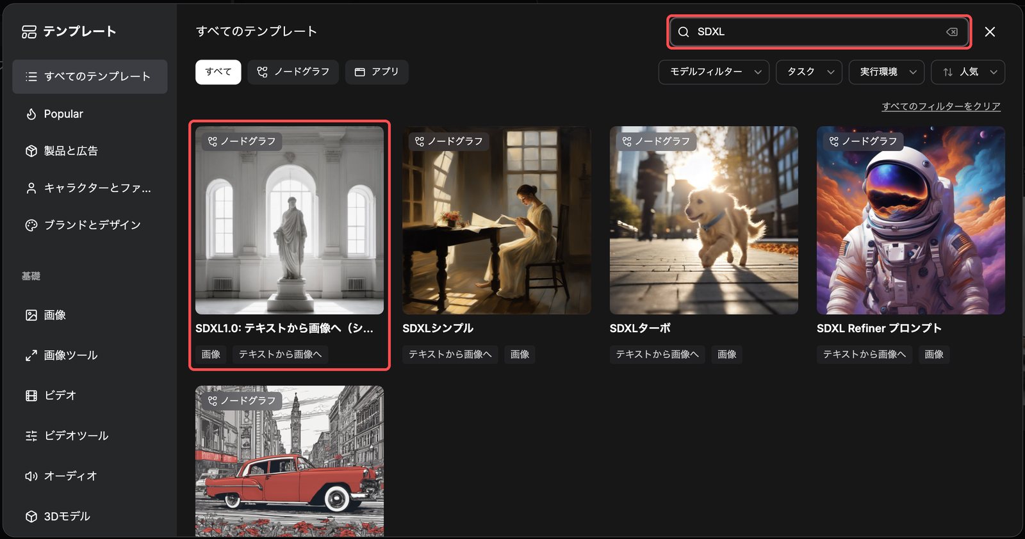Select すべてのテンプレート sidebar item
The image size is (1025, 539).
pyautogui.click(x=90, y=77)
